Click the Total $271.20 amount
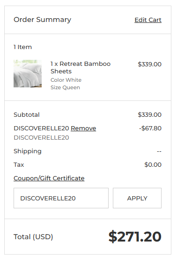The image size is (177, 263). pyautogui.click(x=135, y=237)
